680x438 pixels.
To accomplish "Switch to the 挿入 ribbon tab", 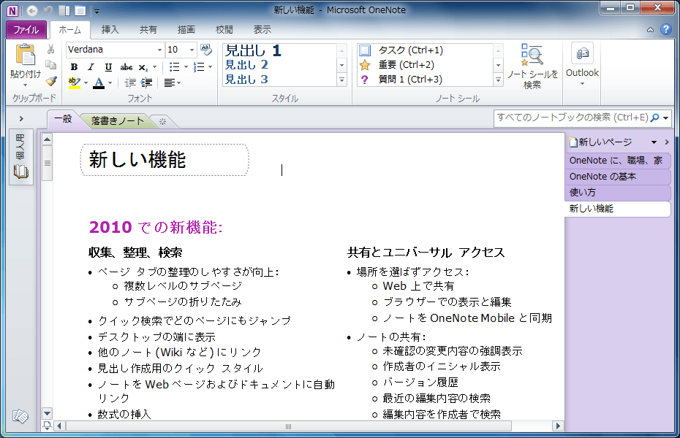I will tap(110, 29).
